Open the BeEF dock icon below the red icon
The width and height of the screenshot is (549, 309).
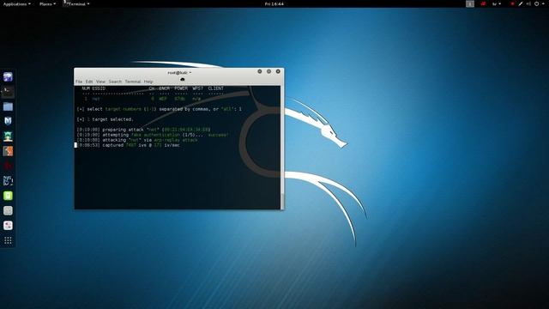tap(8, 181)
